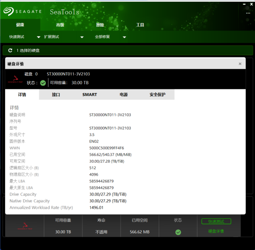This screenshot has width=255, height=250.
Task: Click the green status check icon in the details header
Action: (x=43, y=83)
